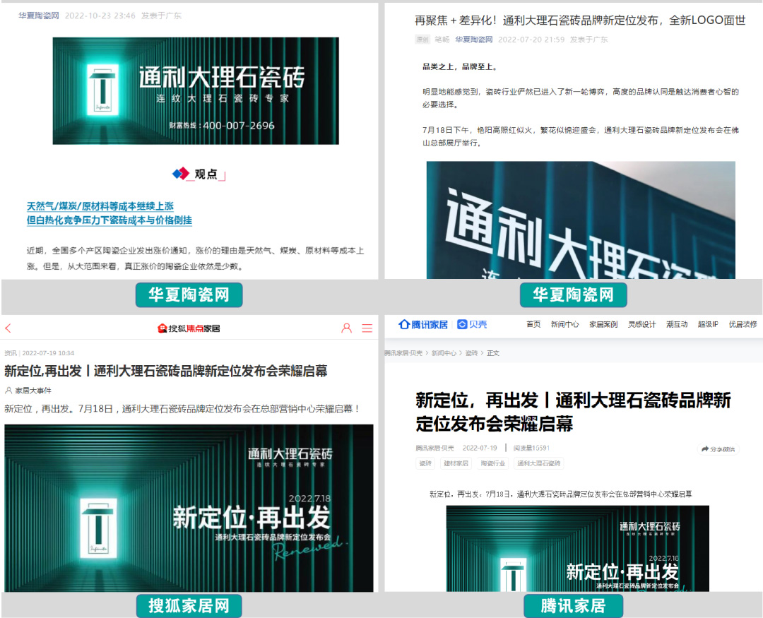The width and height of the screenshot is (763, 618).
Task: Click the 搜狐家居网 caption label
Action: tap(189, 606)
